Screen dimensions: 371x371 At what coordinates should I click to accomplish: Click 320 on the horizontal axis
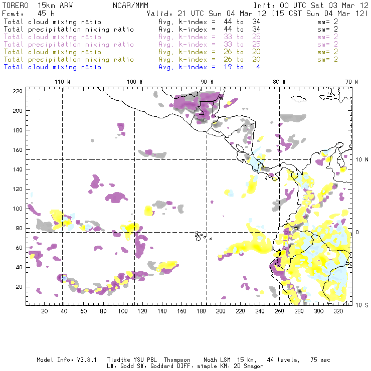click(338, 311)
